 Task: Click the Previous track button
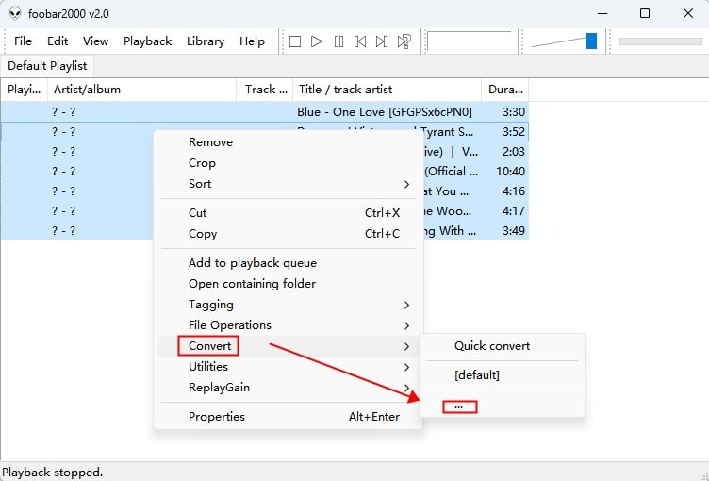pyautogui.click(x=360, y=41)
